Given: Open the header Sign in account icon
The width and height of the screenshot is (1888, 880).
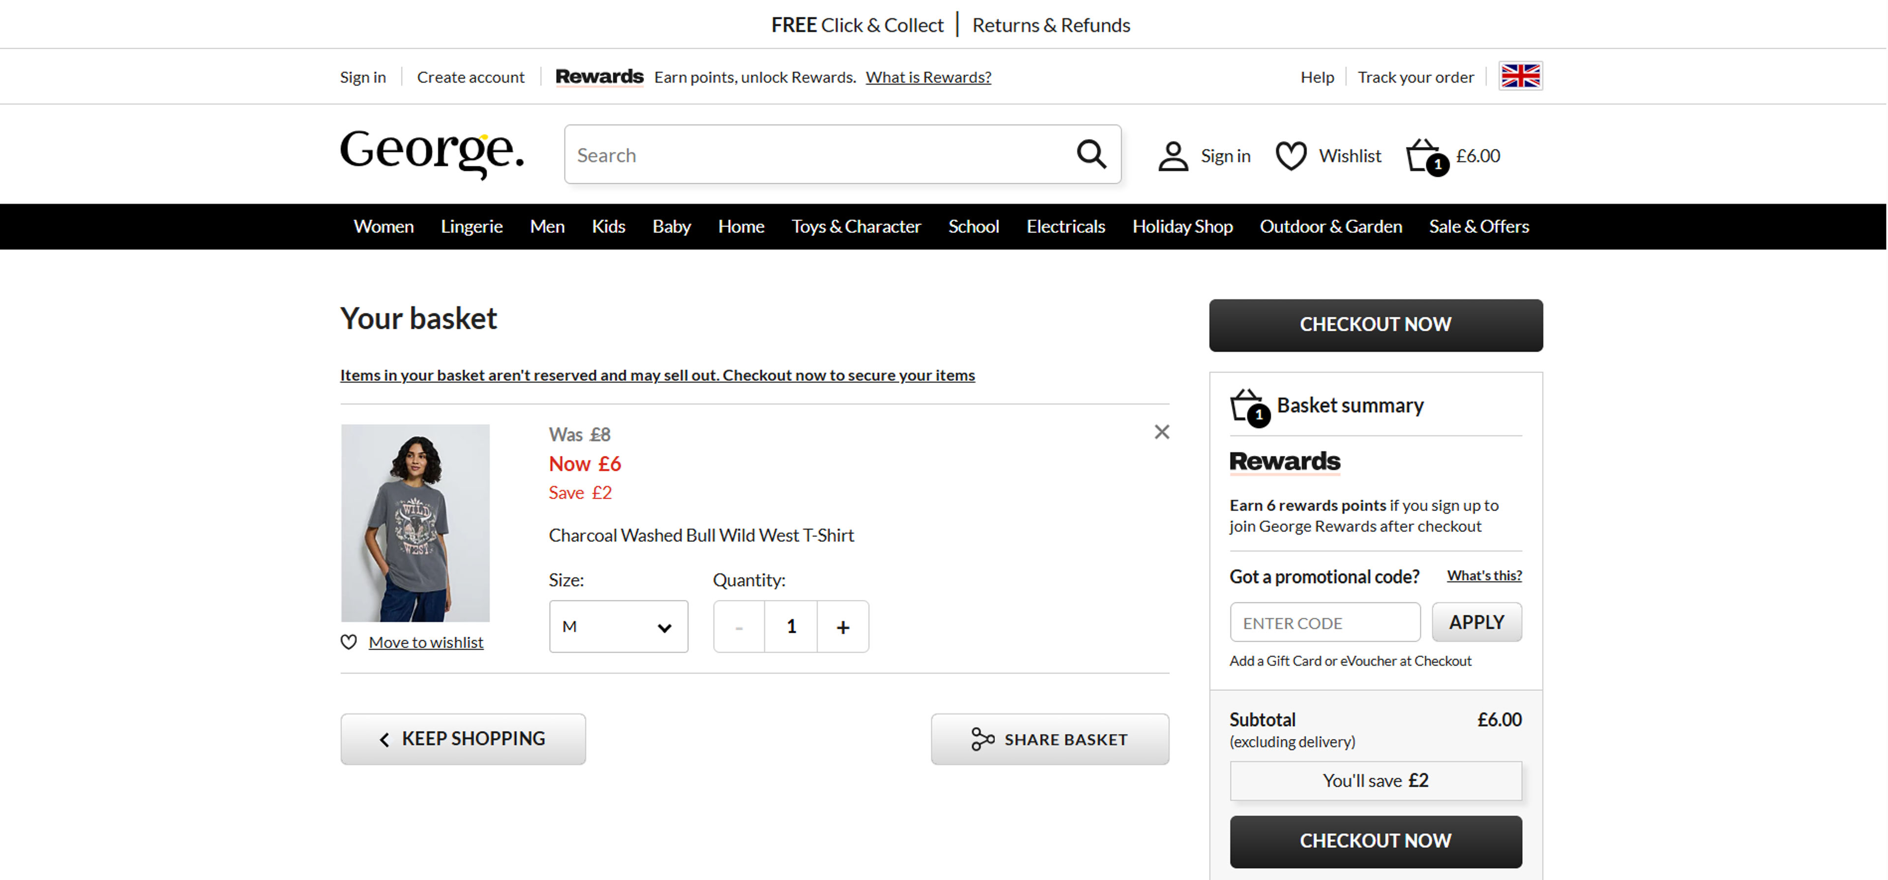Looking at the screenshot, I should coord(1173,156).
